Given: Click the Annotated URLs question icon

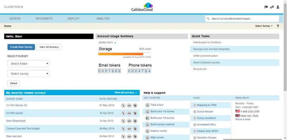Looking at the screenshot, I should pos(195,125).
